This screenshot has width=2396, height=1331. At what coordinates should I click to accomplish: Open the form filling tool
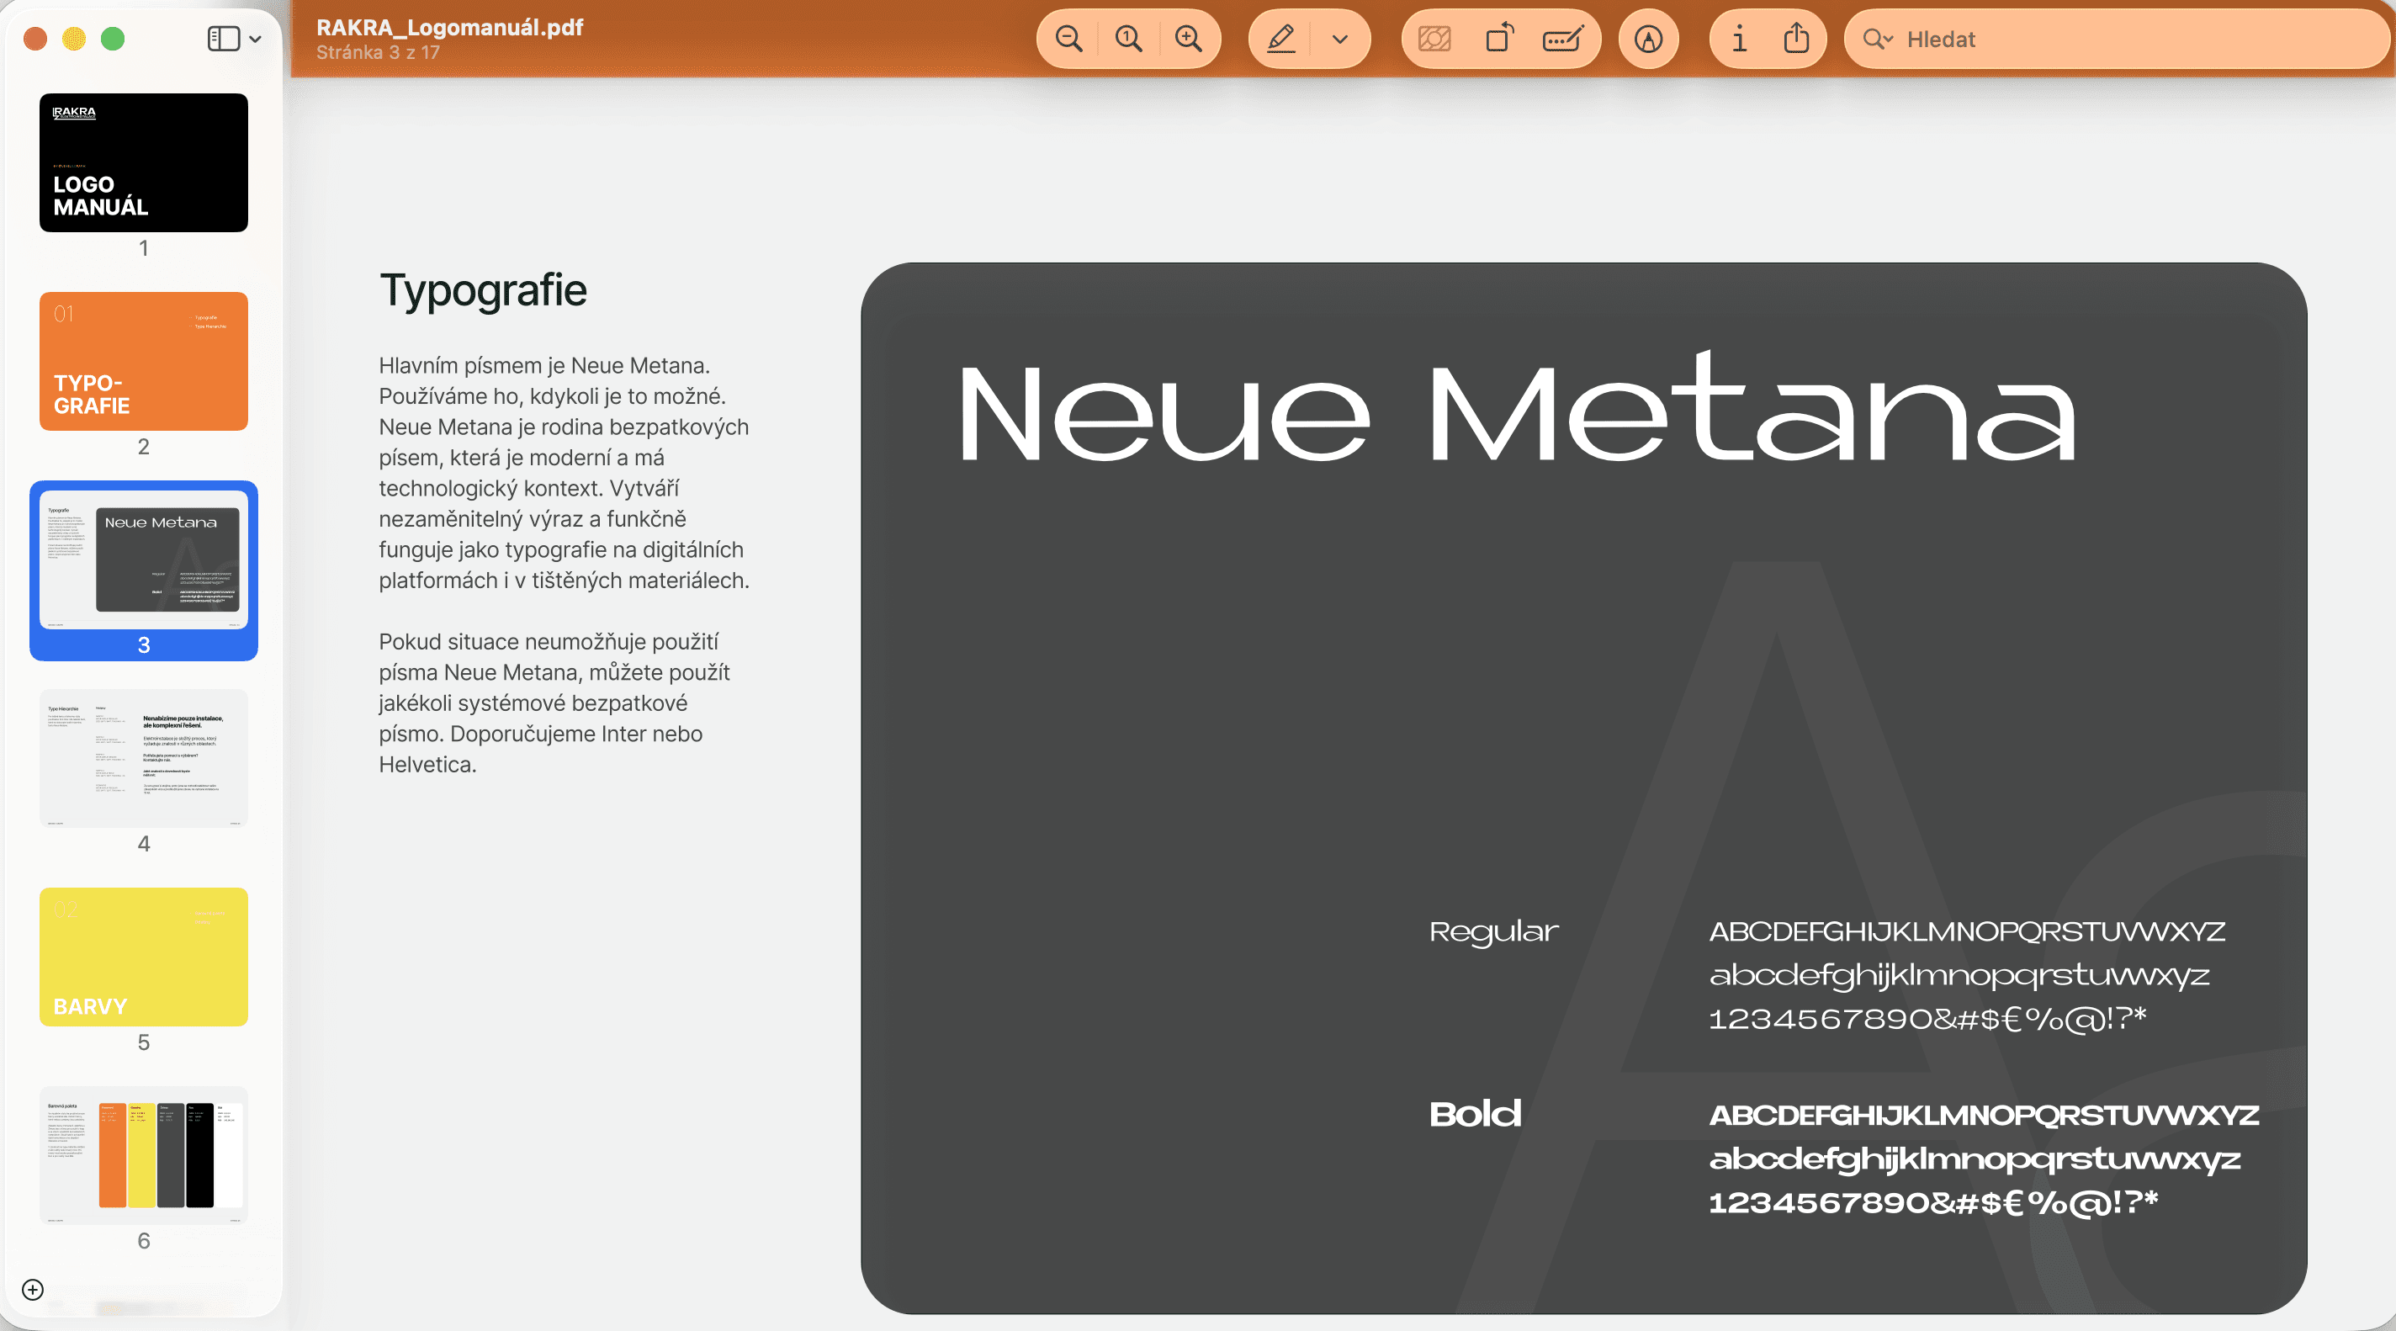coord(1561,39)
